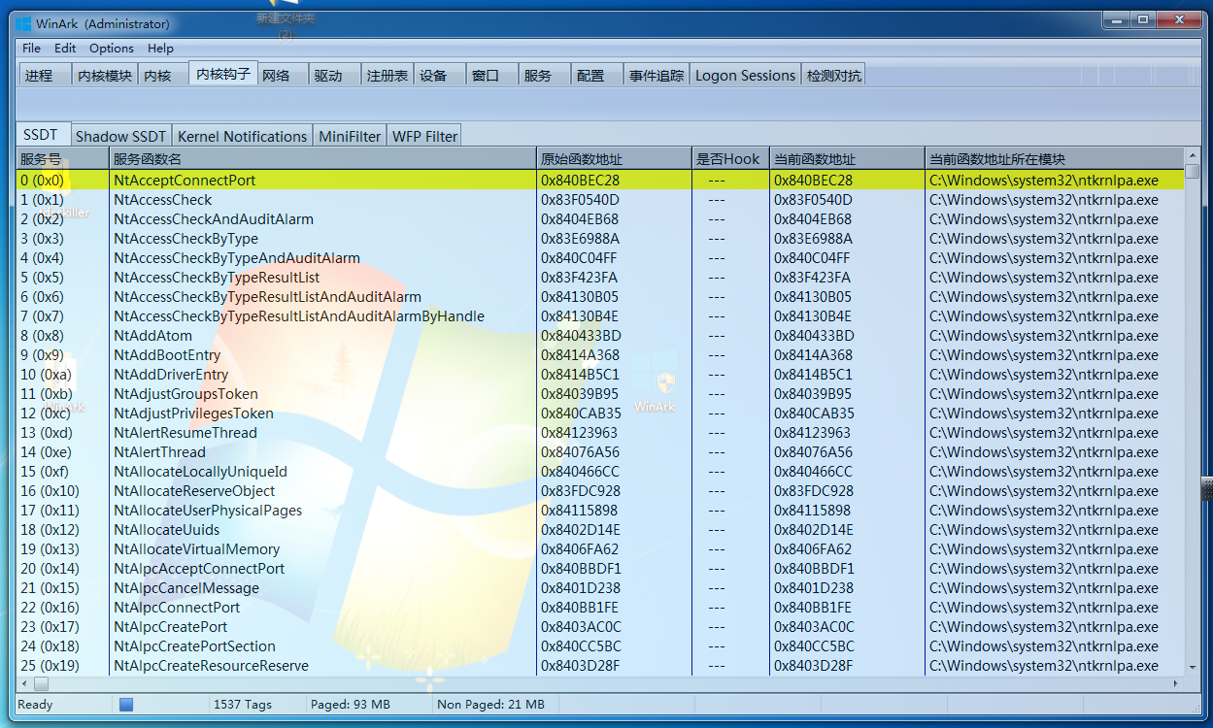Switch to the 注册表 tab
This screenshot has width=1213, height=728.
click(x=387, y=75)
